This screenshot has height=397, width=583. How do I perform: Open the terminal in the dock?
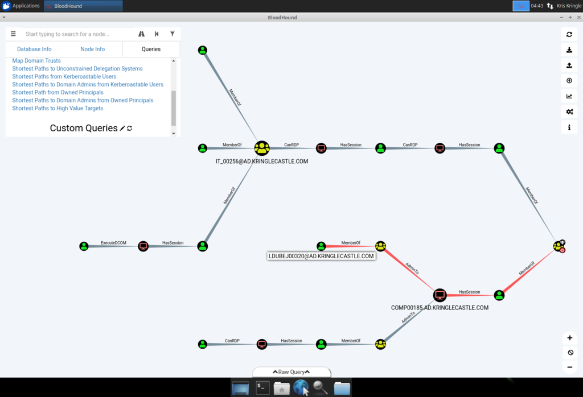(x=262, y=388)
